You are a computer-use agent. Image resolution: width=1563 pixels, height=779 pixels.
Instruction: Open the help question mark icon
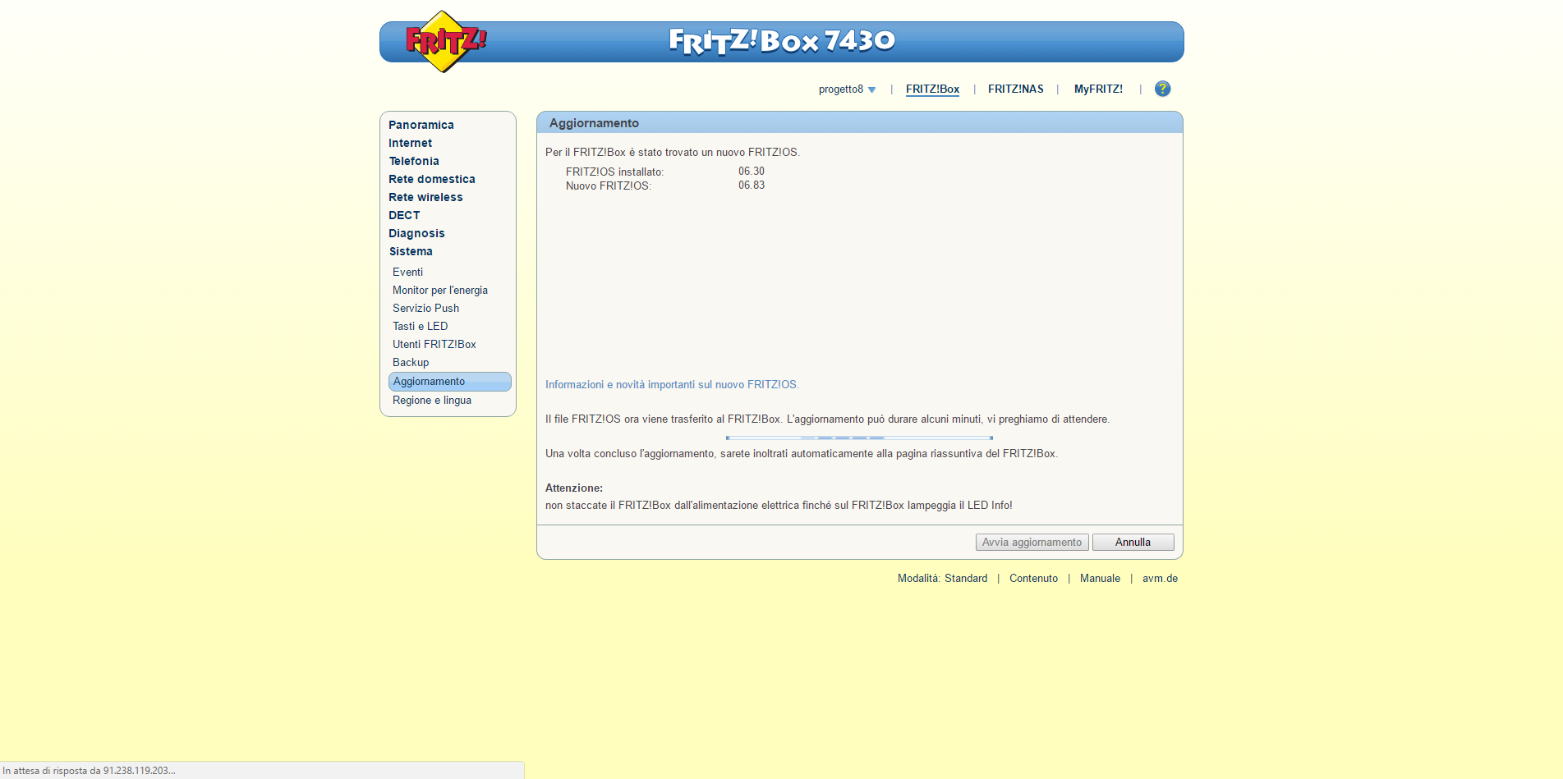tap(1162, 89)
